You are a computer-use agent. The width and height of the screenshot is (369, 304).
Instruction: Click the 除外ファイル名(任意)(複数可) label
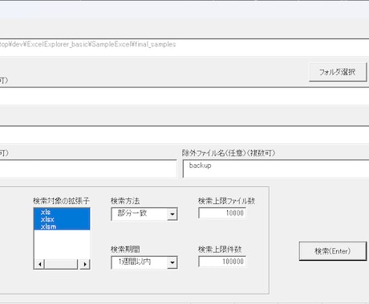[x=229, y=153]
